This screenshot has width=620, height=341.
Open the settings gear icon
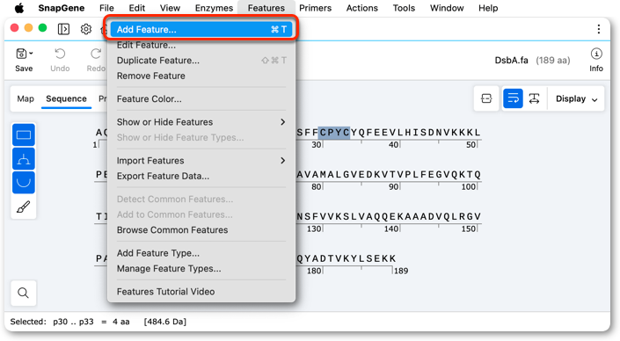coord(86,29)
